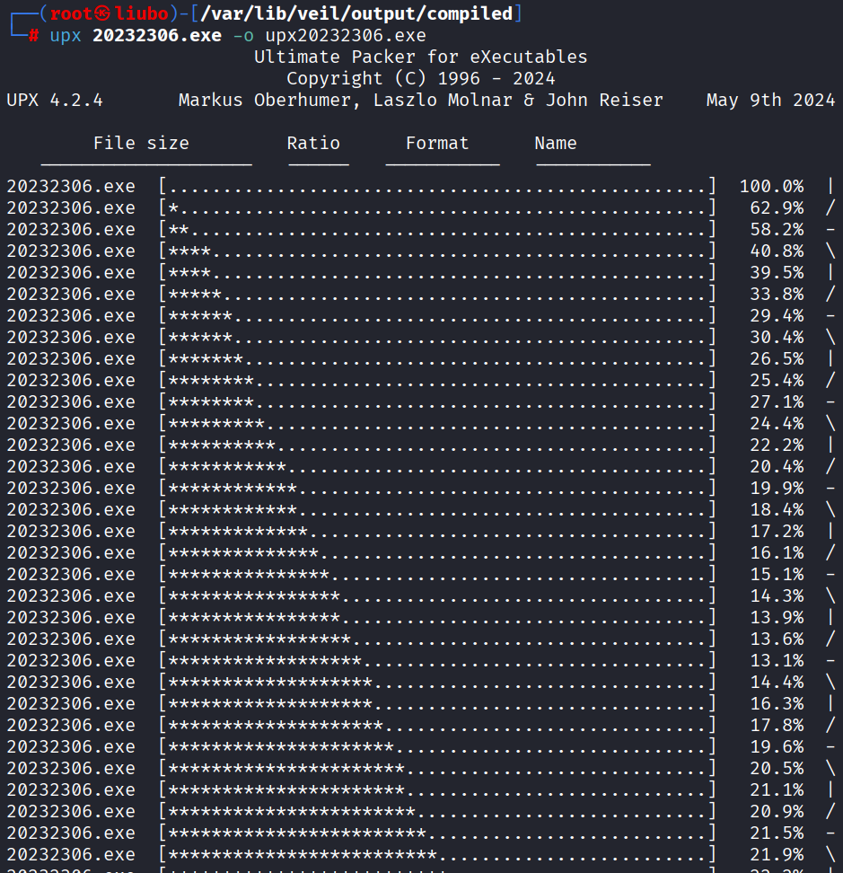Click the Laszlo Molnar author name

tap(443, 101)
